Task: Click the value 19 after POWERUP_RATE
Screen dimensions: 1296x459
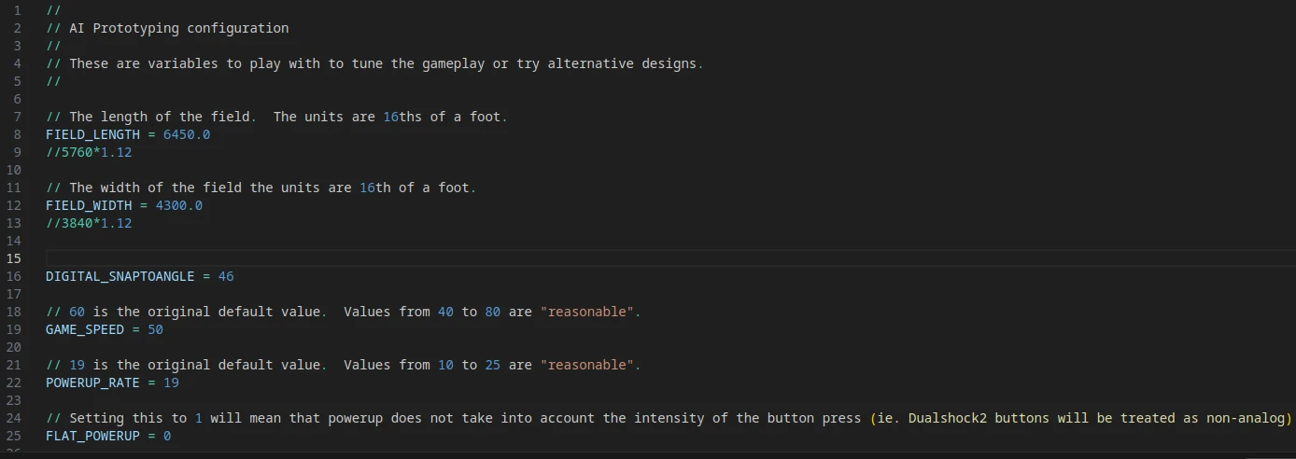Action: pos(171,382)
